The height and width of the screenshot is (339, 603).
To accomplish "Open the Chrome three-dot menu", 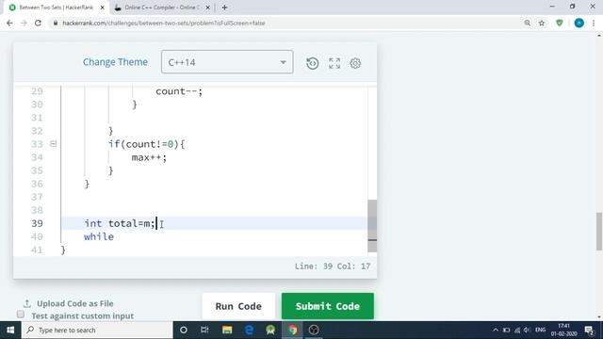I will [x=594, y=23].
